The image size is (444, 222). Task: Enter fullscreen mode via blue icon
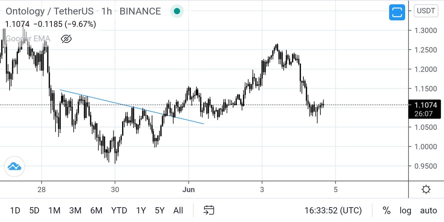coord(397,12)
